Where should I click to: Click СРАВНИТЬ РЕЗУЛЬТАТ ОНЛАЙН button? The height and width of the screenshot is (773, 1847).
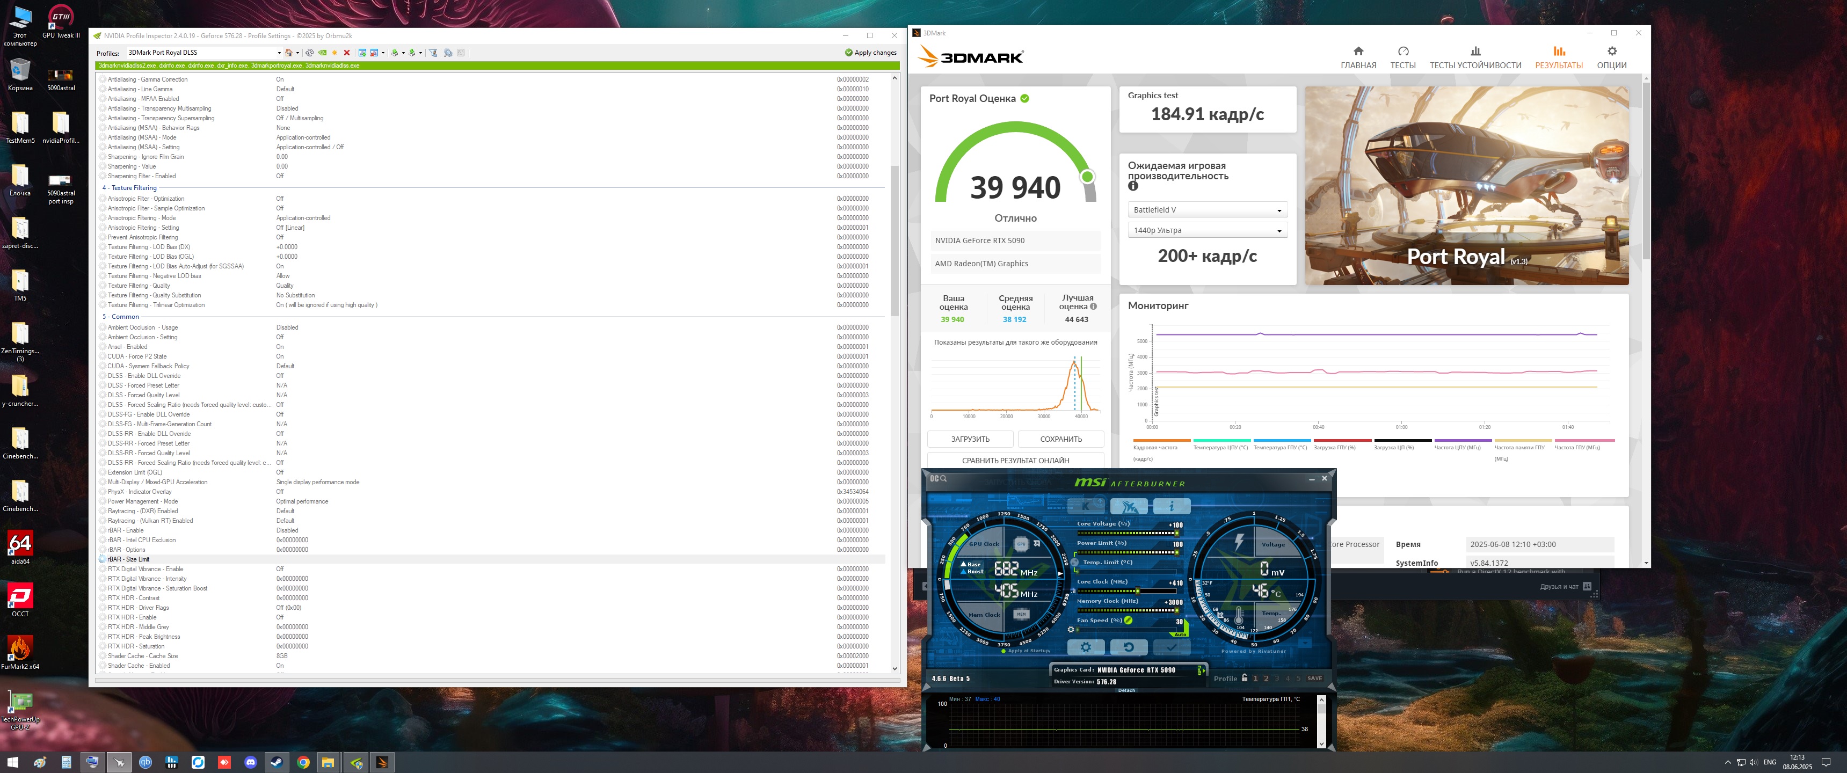1015,461
